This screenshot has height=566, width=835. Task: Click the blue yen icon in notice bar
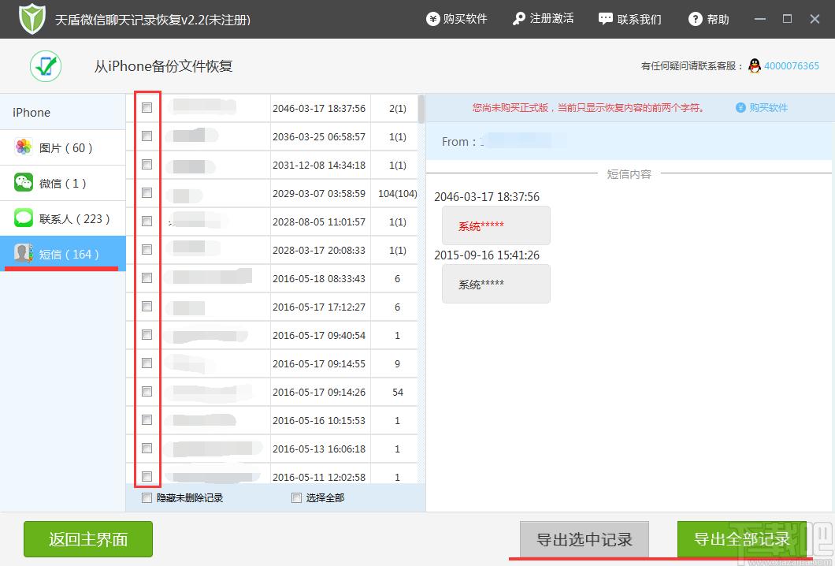point(740,108)
